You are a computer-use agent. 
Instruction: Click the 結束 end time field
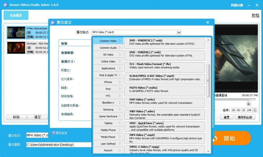(x=242, y=110)
